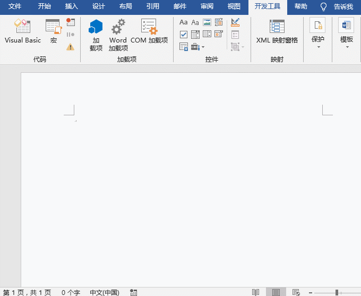
Task: Click the pause recording macro icon
Action: pos(71,35)
